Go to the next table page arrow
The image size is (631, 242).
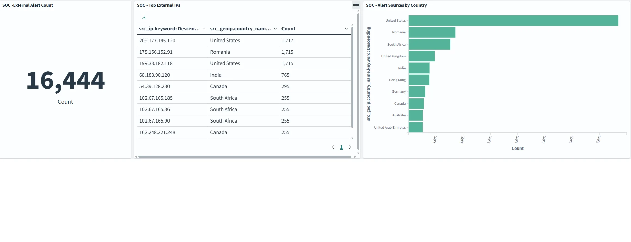(350, 147)
